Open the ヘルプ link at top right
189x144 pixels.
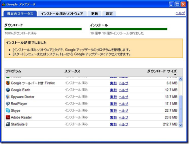pos(180,13)
